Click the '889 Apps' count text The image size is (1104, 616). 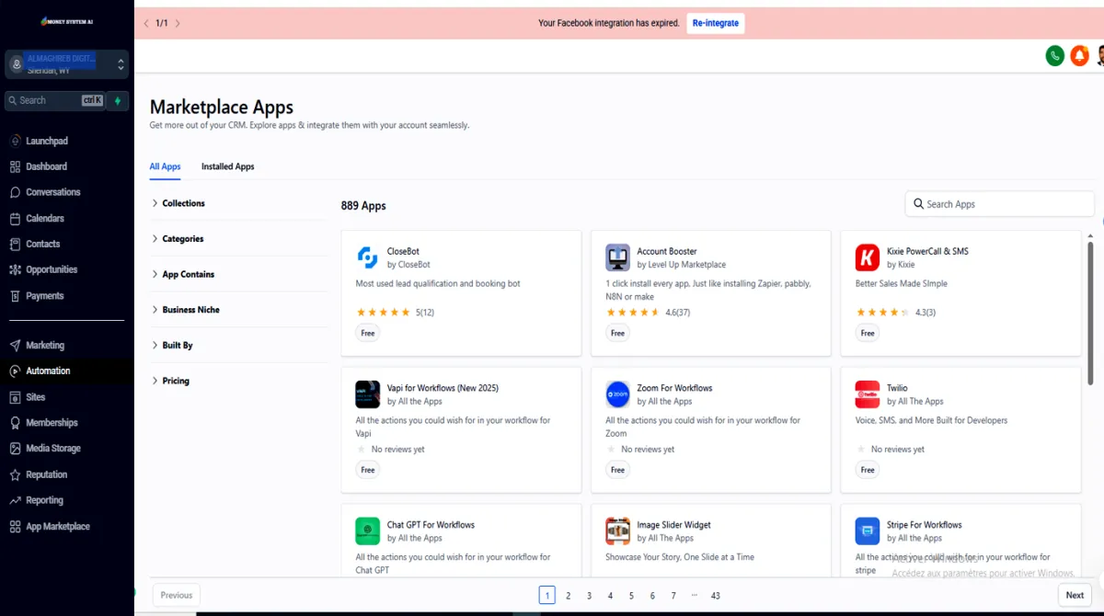coord(363,206)
